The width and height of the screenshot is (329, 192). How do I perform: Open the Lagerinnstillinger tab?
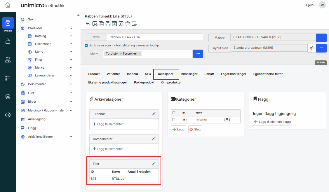coord(234,74)
